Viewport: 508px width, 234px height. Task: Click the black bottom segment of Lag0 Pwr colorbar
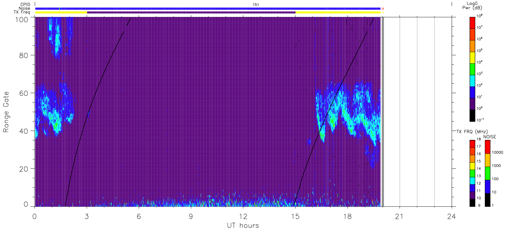(472, 115)
